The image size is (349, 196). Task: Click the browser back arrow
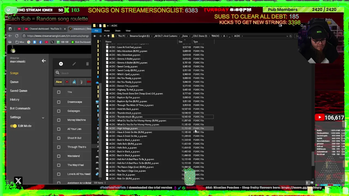tap(10, 36)
